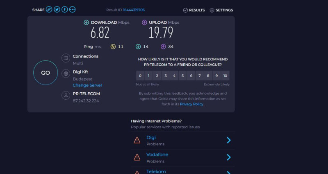Share result on Facebook
The image size is (328, 174).
coord(65,9)
